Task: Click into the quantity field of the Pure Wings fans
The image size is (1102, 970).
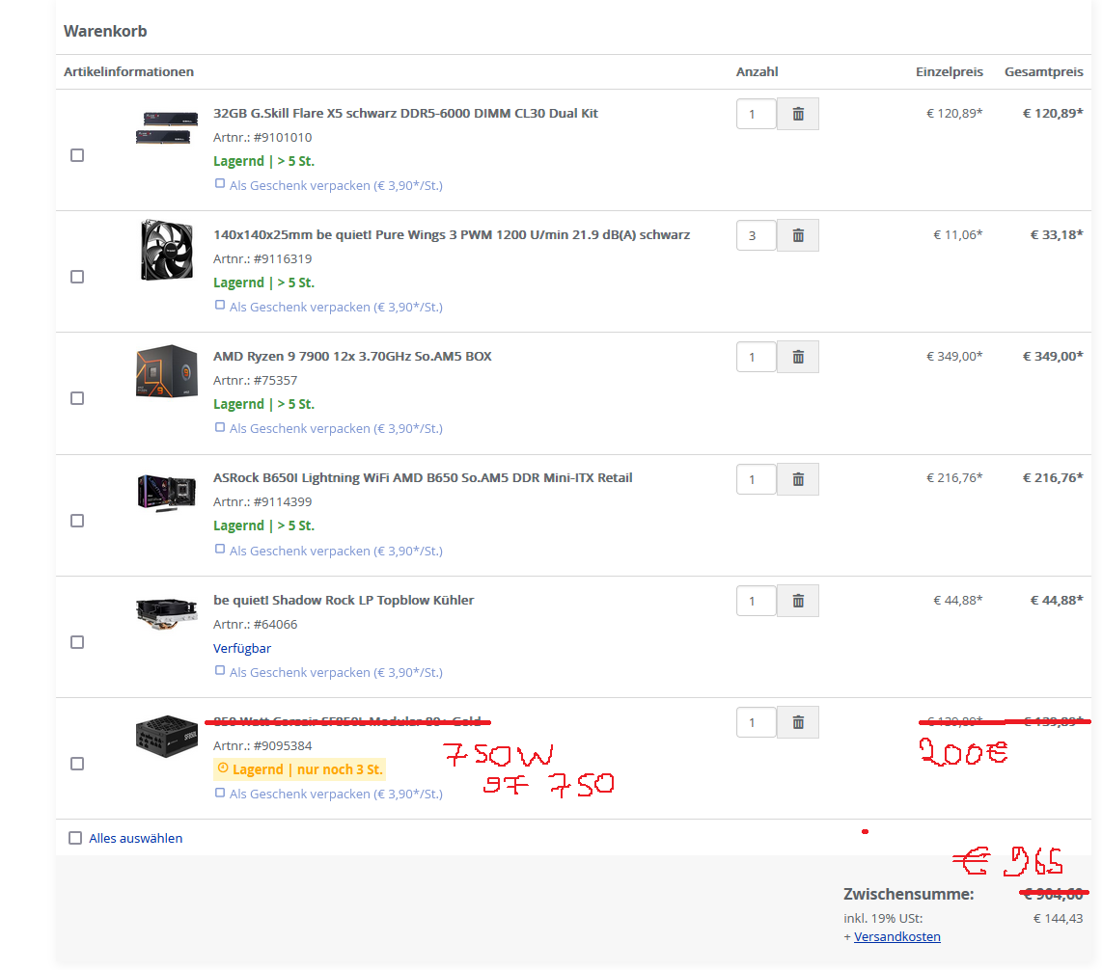Action: (757, 235)
